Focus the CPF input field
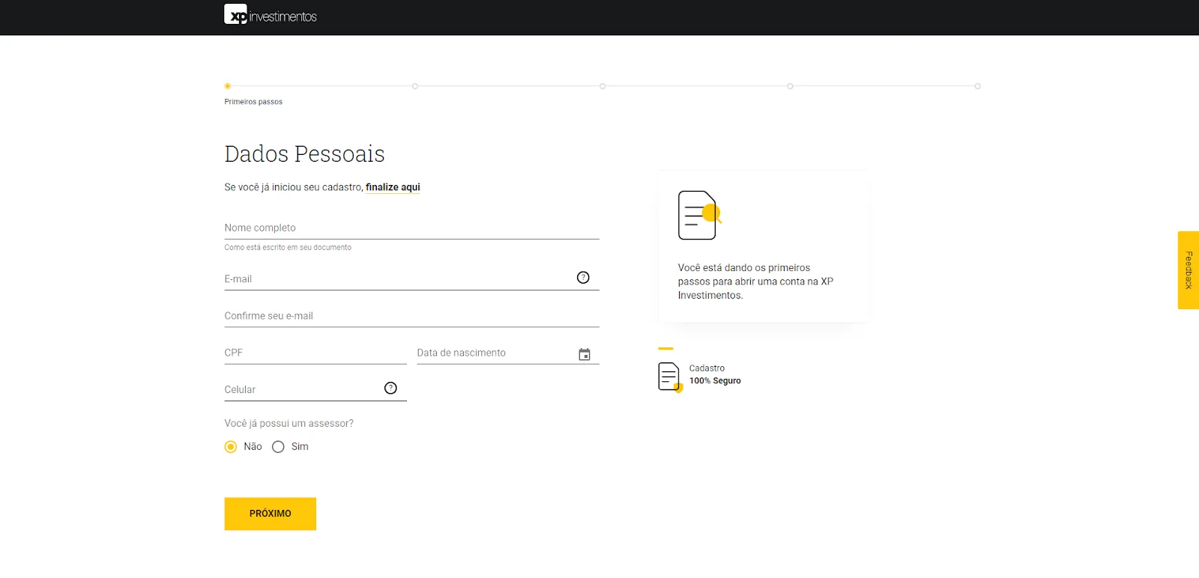Image resolution: width=1199 pixels, height=578 pixels. tap(315, 353)
